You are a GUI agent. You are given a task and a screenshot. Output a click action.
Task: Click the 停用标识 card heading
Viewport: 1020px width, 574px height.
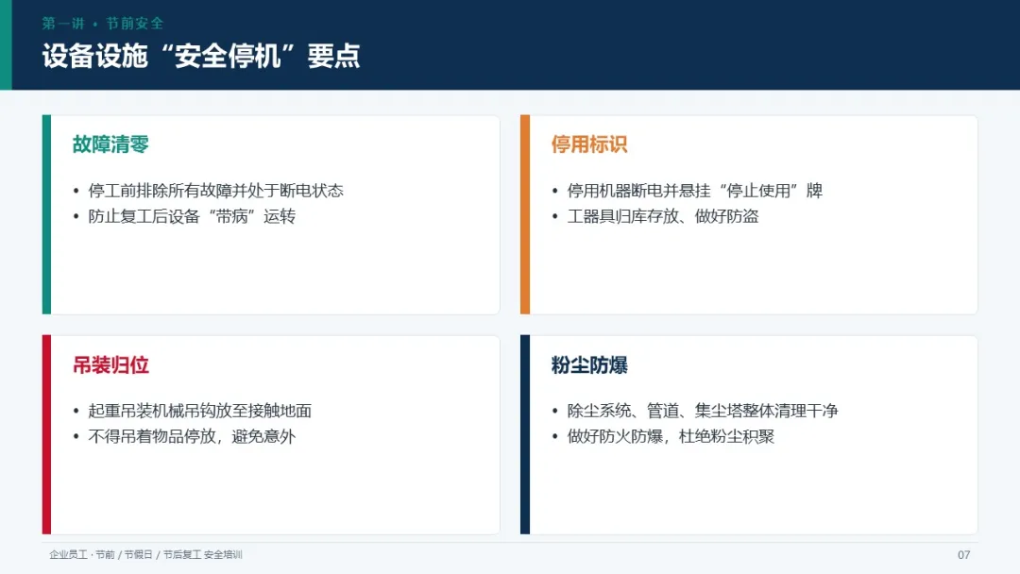click(589, 144)
